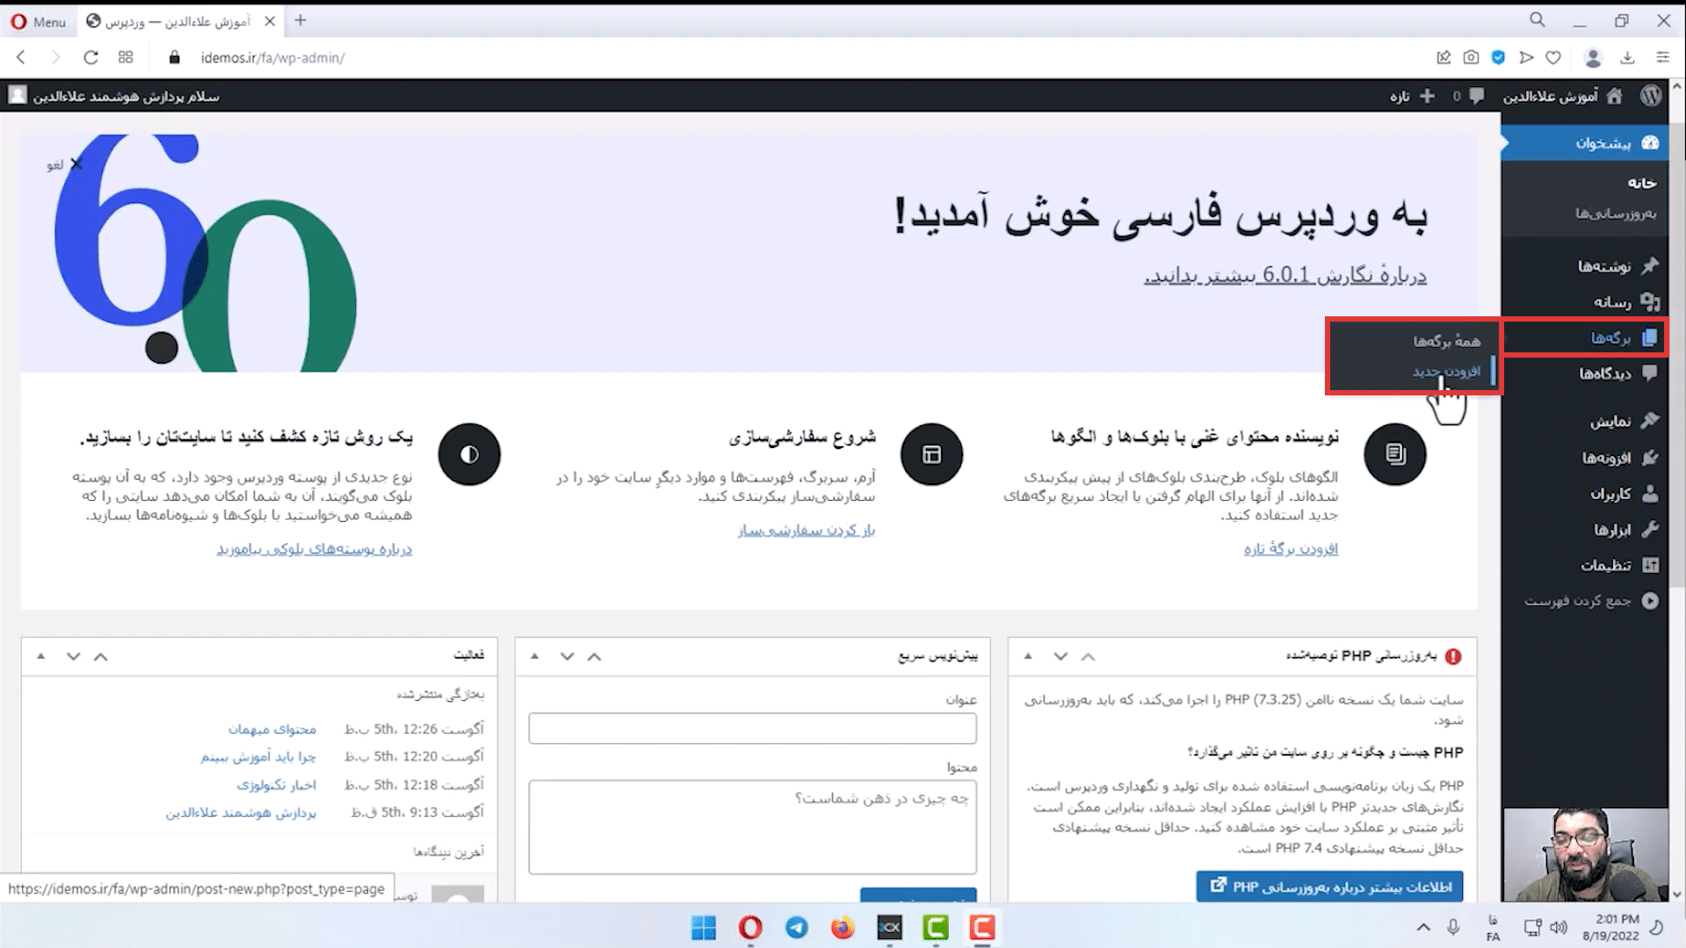Dismiss the welcome panel with لغو

point(65,164)
